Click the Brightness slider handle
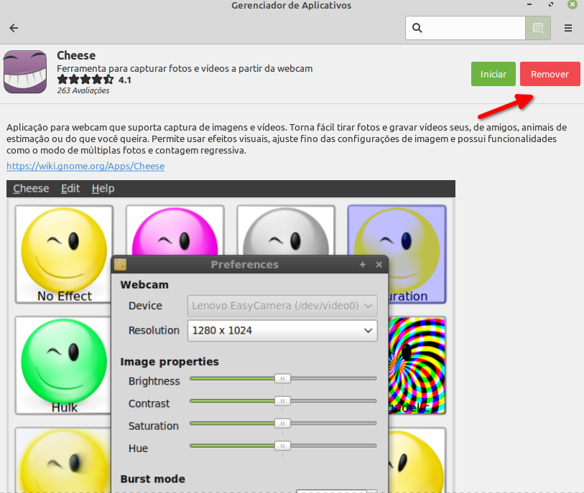 point(282,379)
